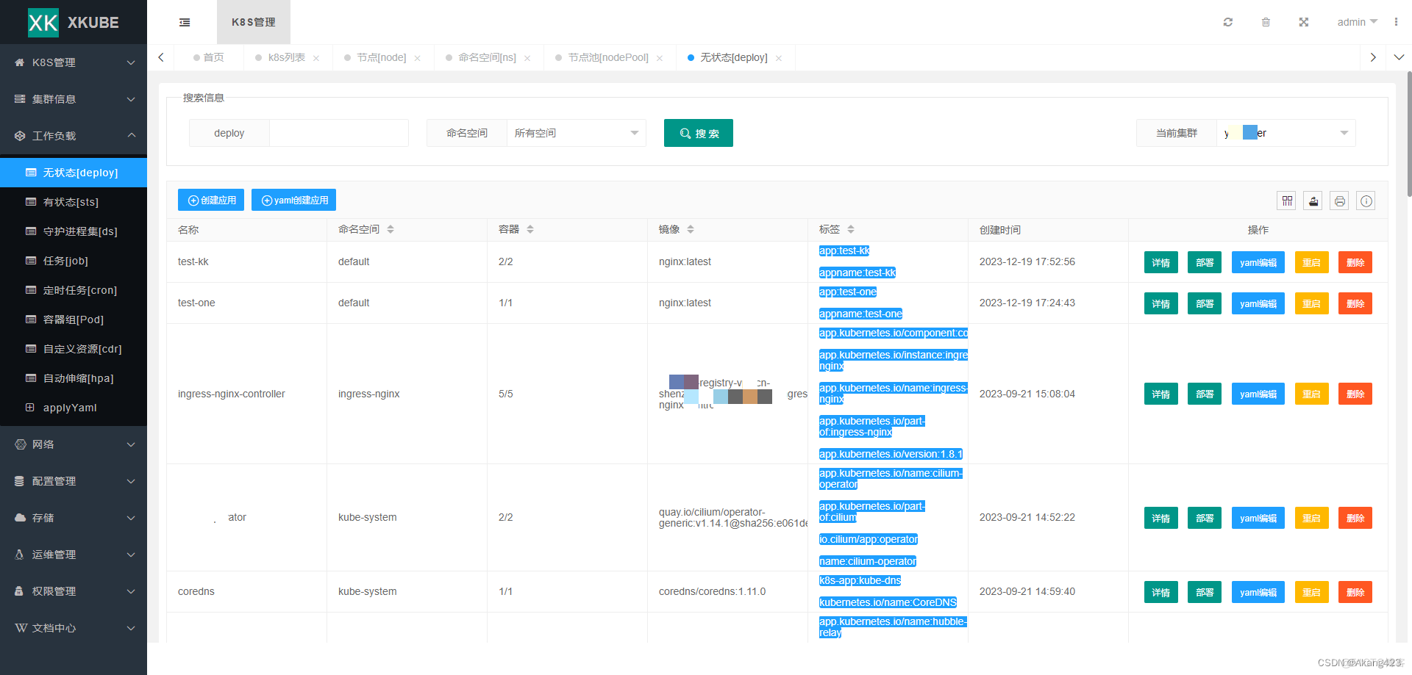Sort by 标签 column
The image size is (1412, 675).
[851, 229]
